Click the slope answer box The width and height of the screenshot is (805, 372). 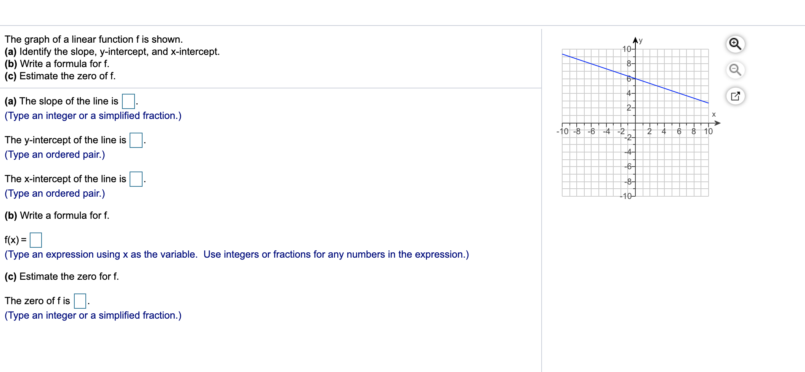128,101
